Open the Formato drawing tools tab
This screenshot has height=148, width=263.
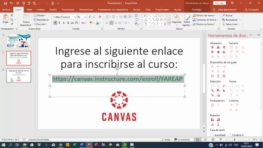tap(197, 9)
